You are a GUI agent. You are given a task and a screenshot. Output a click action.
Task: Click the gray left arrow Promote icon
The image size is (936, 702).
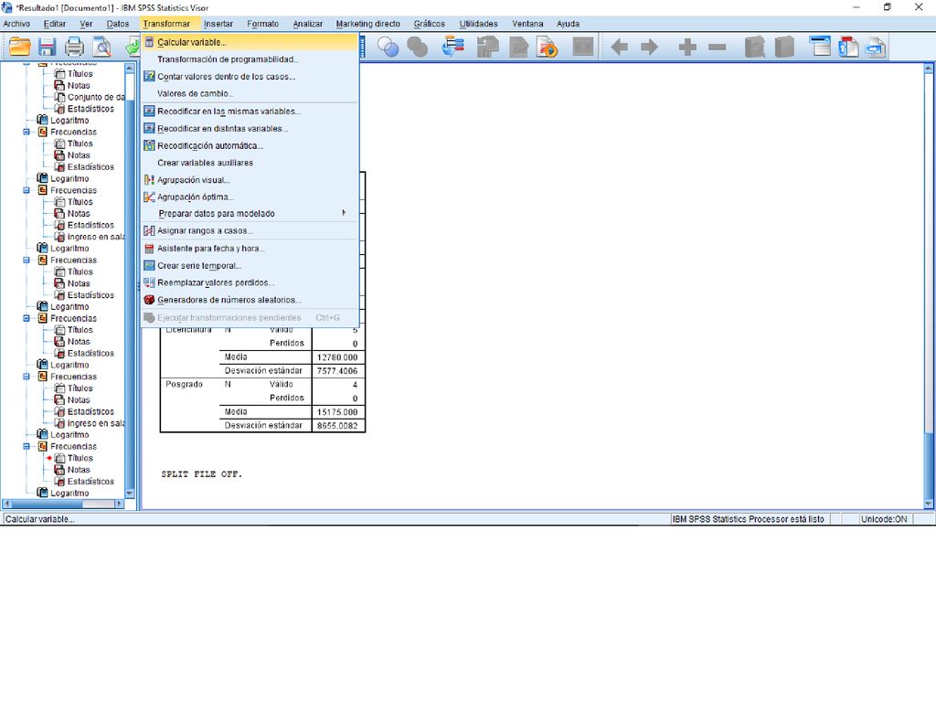point(620,48)
